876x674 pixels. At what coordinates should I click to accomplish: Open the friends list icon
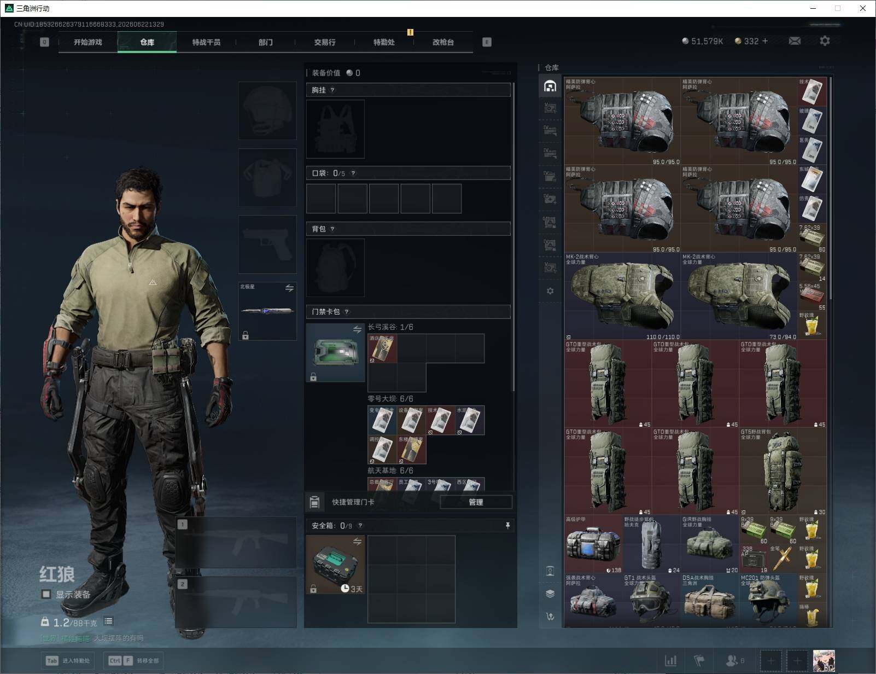734,661
